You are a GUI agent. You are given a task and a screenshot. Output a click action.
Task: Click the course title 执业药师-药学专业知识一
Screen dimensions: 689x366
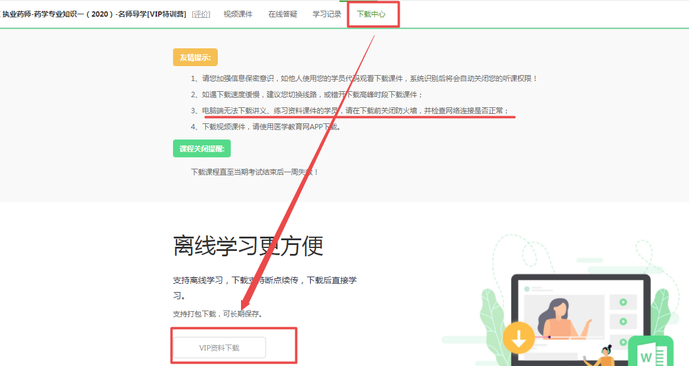pos(94,14)
